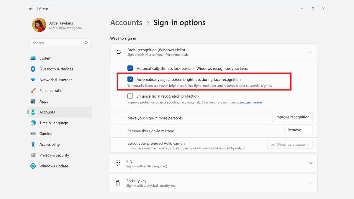
Task: Open Network & internet label
Action: coord(56,80)
